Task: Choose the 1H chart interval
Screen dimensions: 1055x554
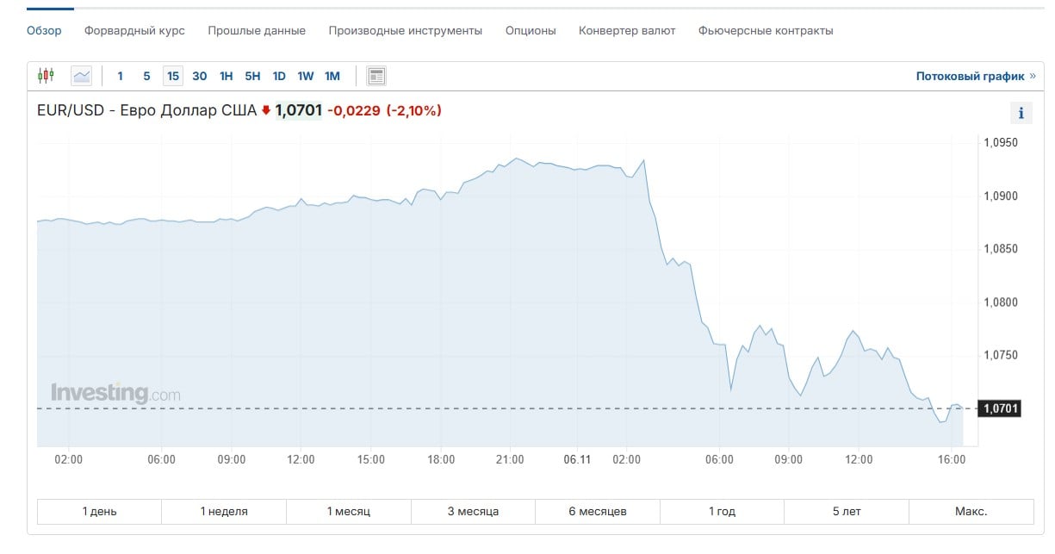Action: [x=226, y=76]
